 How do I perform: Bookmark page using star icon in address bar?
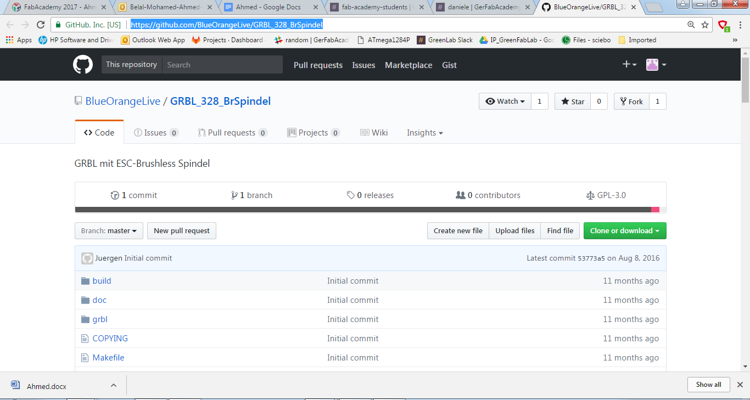[705, 25]
